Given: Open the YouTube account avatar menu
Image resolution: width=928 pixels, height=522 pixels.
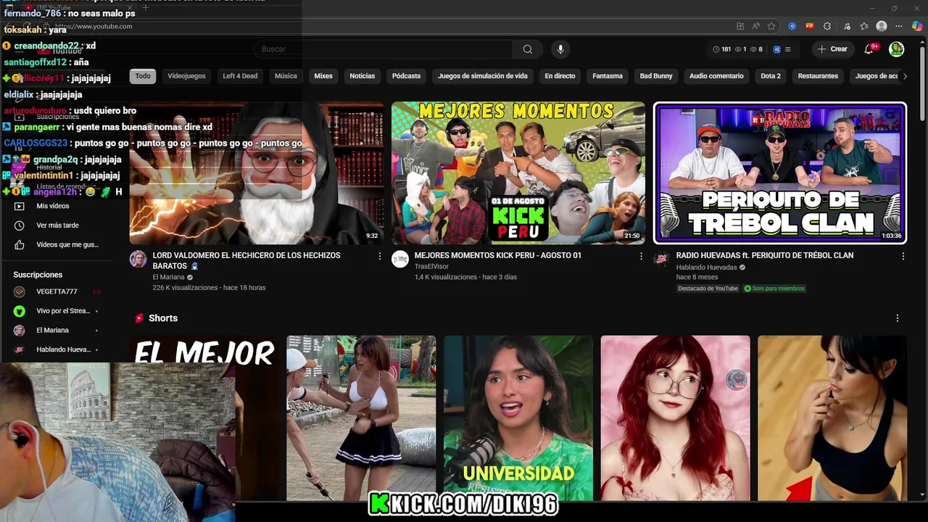Looking at the screenshot, I should click(897, 49).
